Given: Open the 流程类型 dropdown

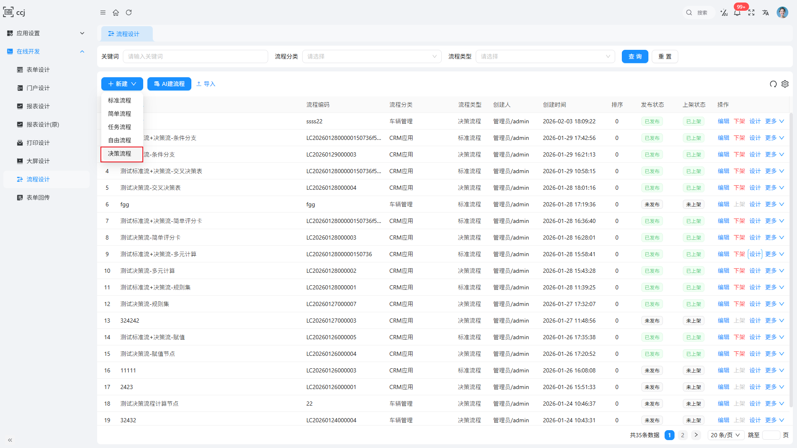Looking at the screenshot, I should 545,56.
